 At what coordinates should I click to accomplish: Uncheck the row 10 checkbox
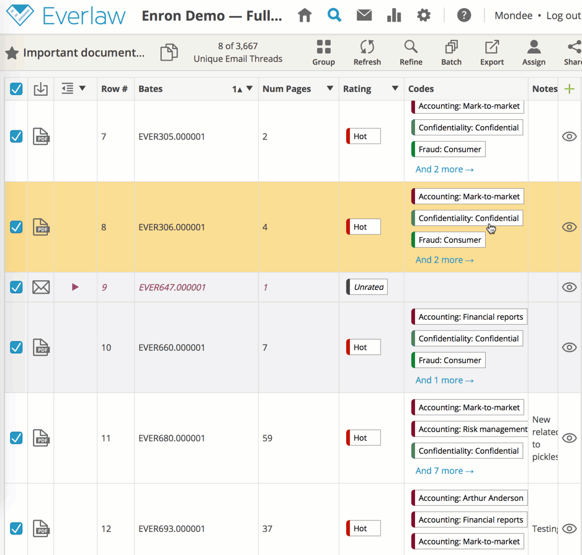point(16,347)
